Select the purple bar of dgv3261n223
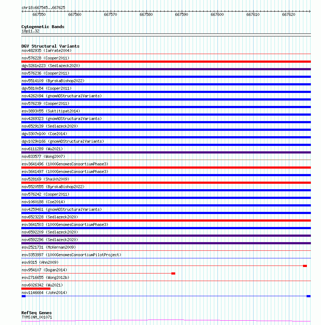 [166, 69]
